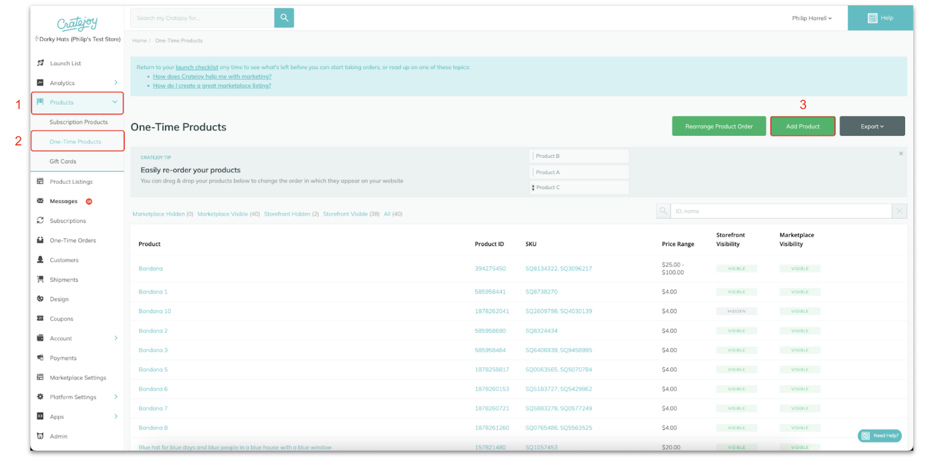Open the launch checklist link

[197, 67]
